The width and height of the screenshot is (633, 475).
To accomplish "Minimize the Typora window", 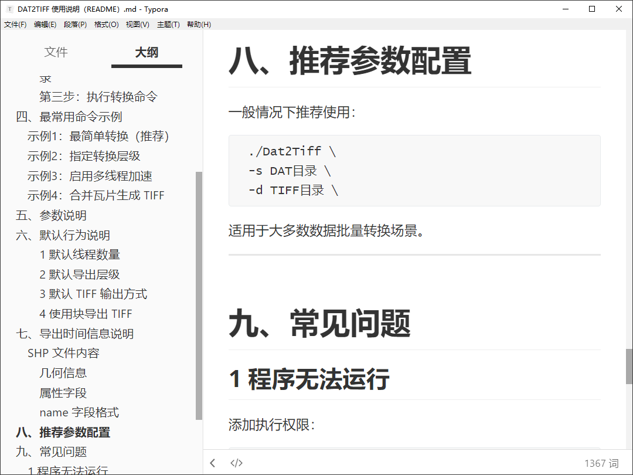I will (566, 9).
